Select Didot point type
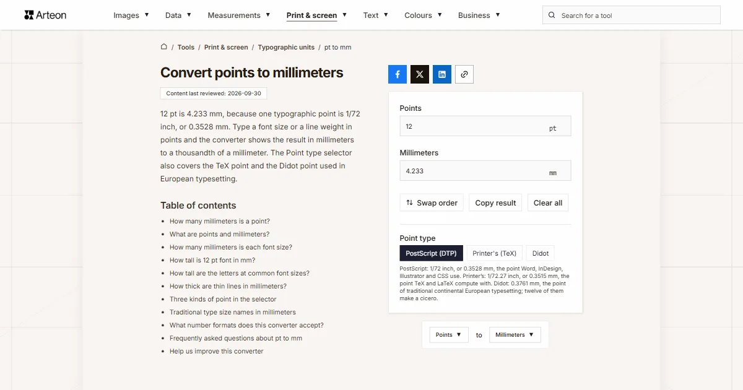 point(541,253)
